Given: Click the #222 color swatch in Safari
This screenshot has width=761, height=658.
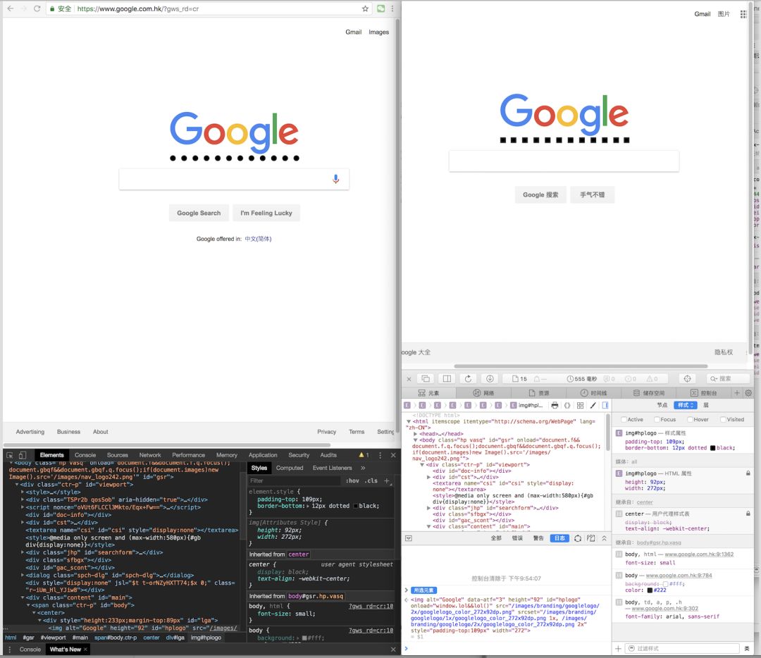Looking at the screenshot, I should [x=650, y=590].
